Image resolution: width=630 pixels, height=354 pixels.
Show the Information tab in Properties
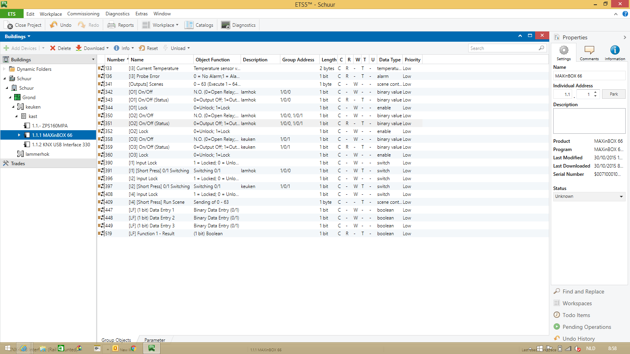point(615,53)
